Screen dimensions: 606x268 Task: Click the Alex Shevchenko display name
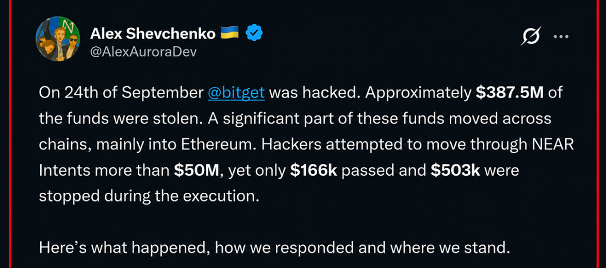153,35
